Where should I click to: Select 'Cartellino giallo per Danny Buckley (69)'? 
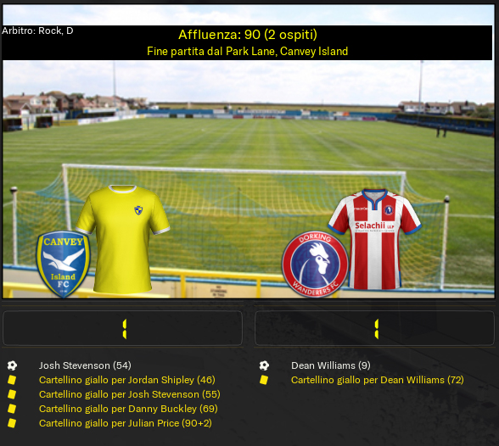(x=128, y=409)
